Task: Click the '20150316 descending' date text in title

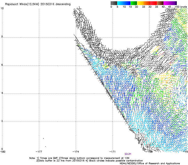Action: point(56,4)
